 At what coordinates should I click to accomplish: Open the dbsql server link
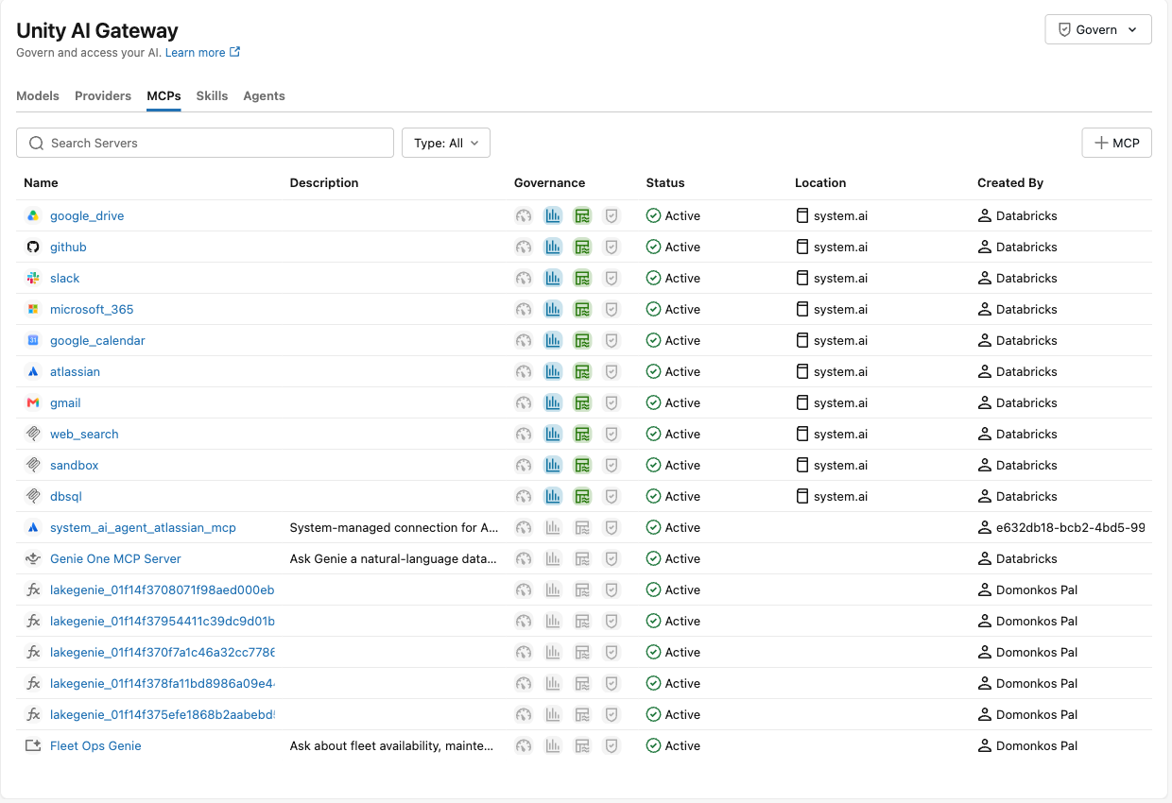tap(66, 496)
